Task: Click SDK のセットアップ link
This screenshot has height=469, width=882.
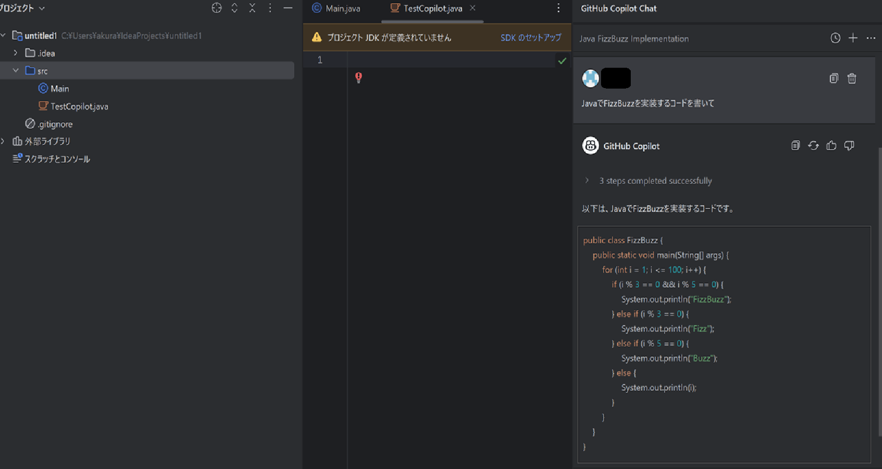Action: [x=531, y=38]
